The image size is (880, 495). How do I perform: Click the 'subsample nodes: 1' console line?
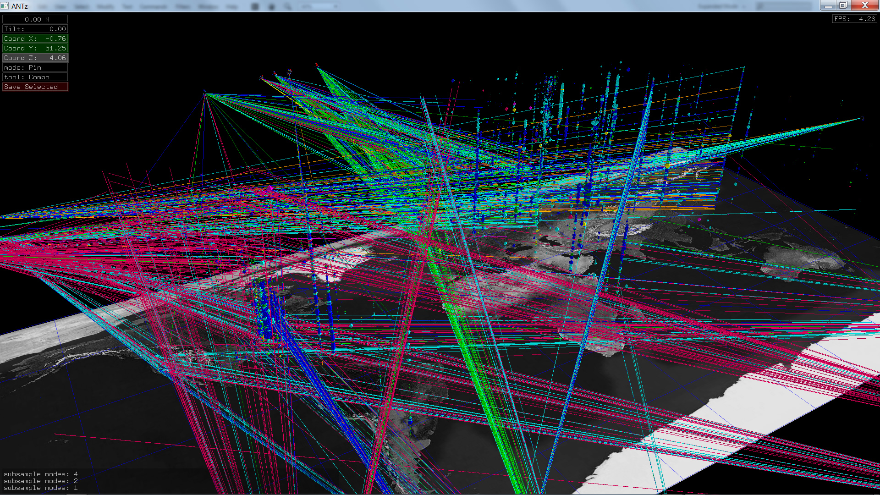pos(41,488)
